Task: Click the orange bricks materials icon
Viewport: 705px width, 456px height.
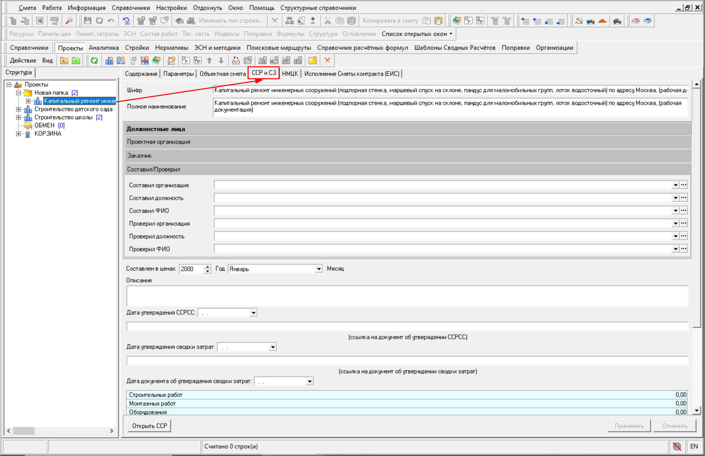Action: coord(602,21)
